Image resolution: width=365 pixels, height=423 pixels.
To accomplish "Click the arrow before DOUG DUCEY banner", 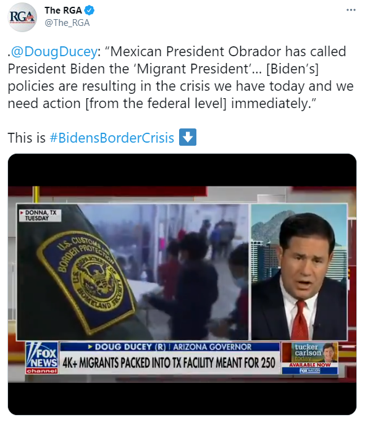I will coord(90,346).
